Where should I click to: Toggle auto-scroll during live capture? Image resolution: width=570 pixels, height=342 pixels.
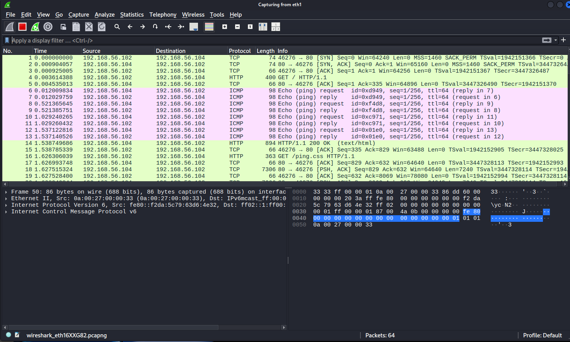click(x=194, y=27)
